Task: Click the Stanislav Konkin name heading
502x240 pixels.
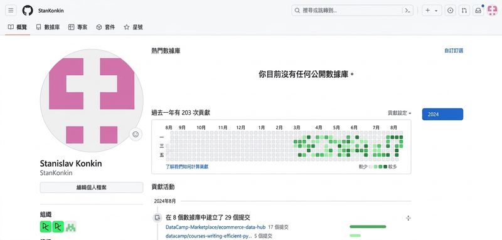Action: [71, 164]
